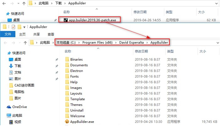
Task: Select the pinned 图片 item in sidebar
Action: point(18,79)
